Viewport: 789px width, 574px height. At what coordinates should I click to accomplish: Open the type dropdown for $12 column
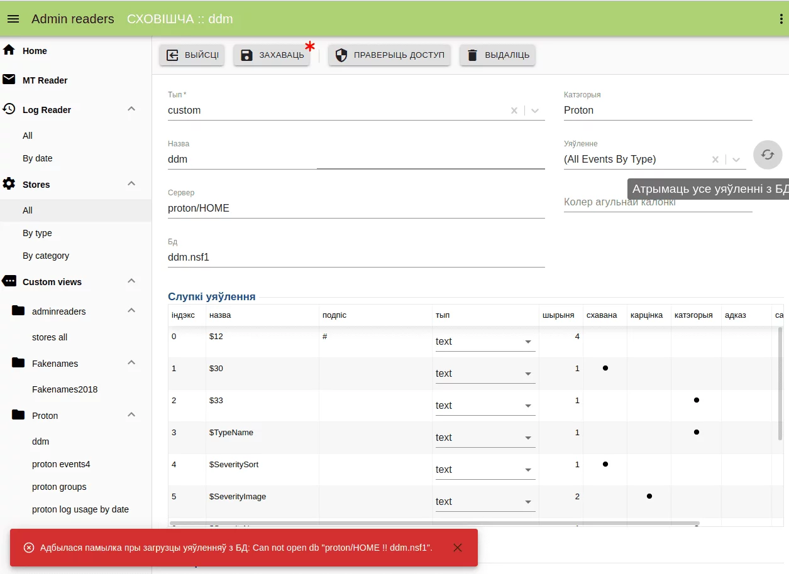point(527,342)
